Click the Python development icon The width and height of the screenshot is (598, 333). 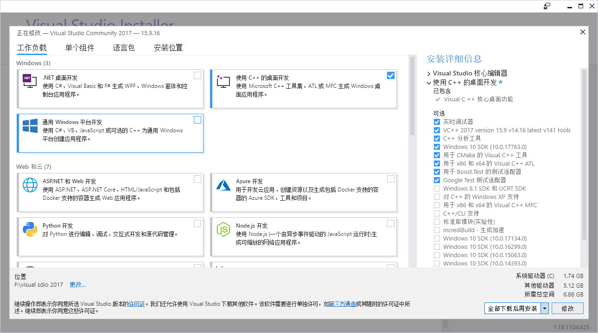tap(30, 229)
